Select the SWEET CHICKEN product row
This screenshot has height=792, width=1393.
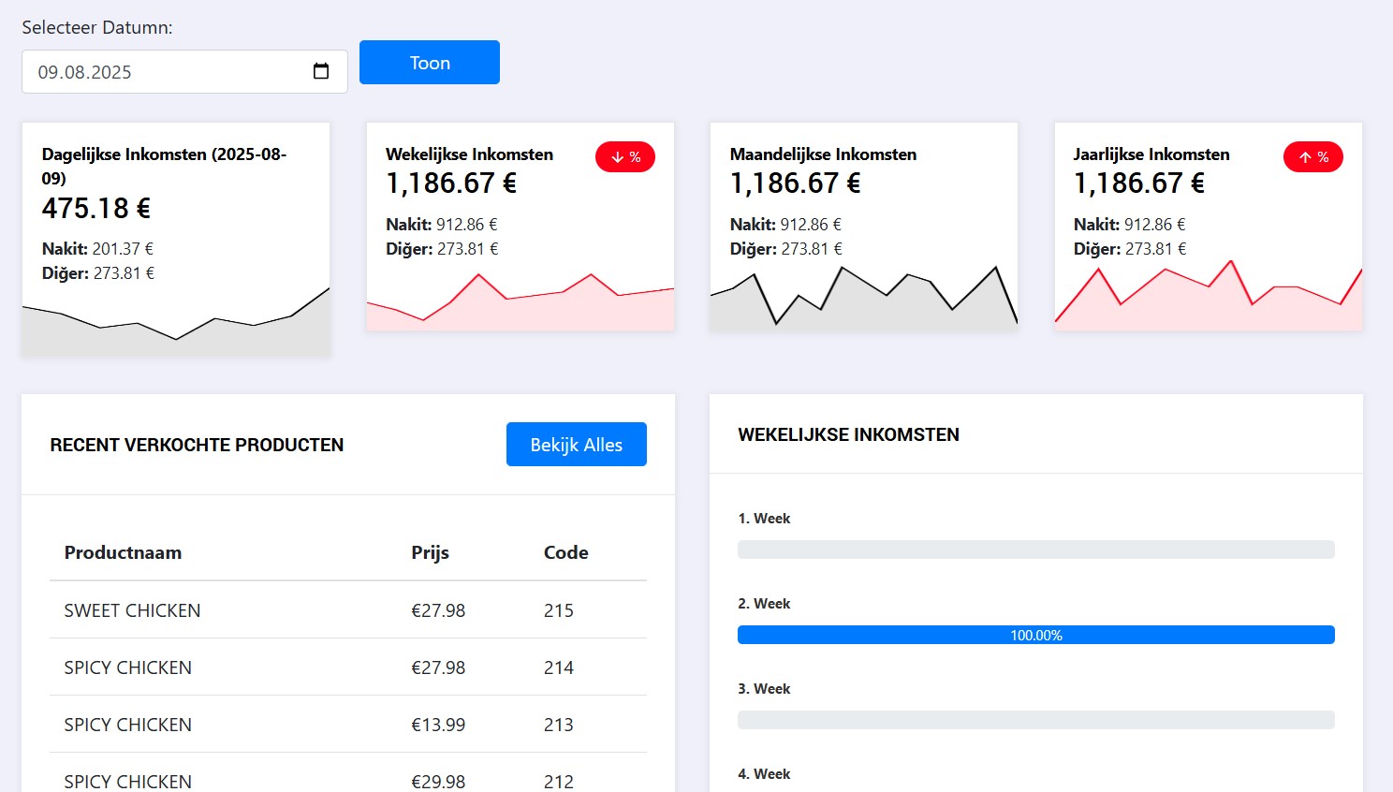[347, 610]
